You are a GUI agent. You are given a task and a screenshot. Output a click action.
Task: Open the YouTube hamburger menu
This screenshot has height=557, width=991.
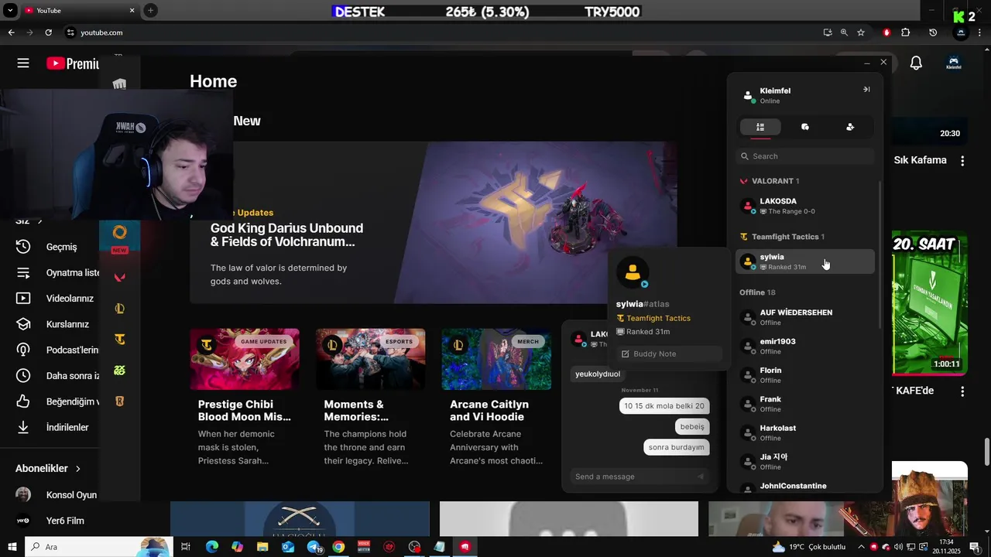23,63
